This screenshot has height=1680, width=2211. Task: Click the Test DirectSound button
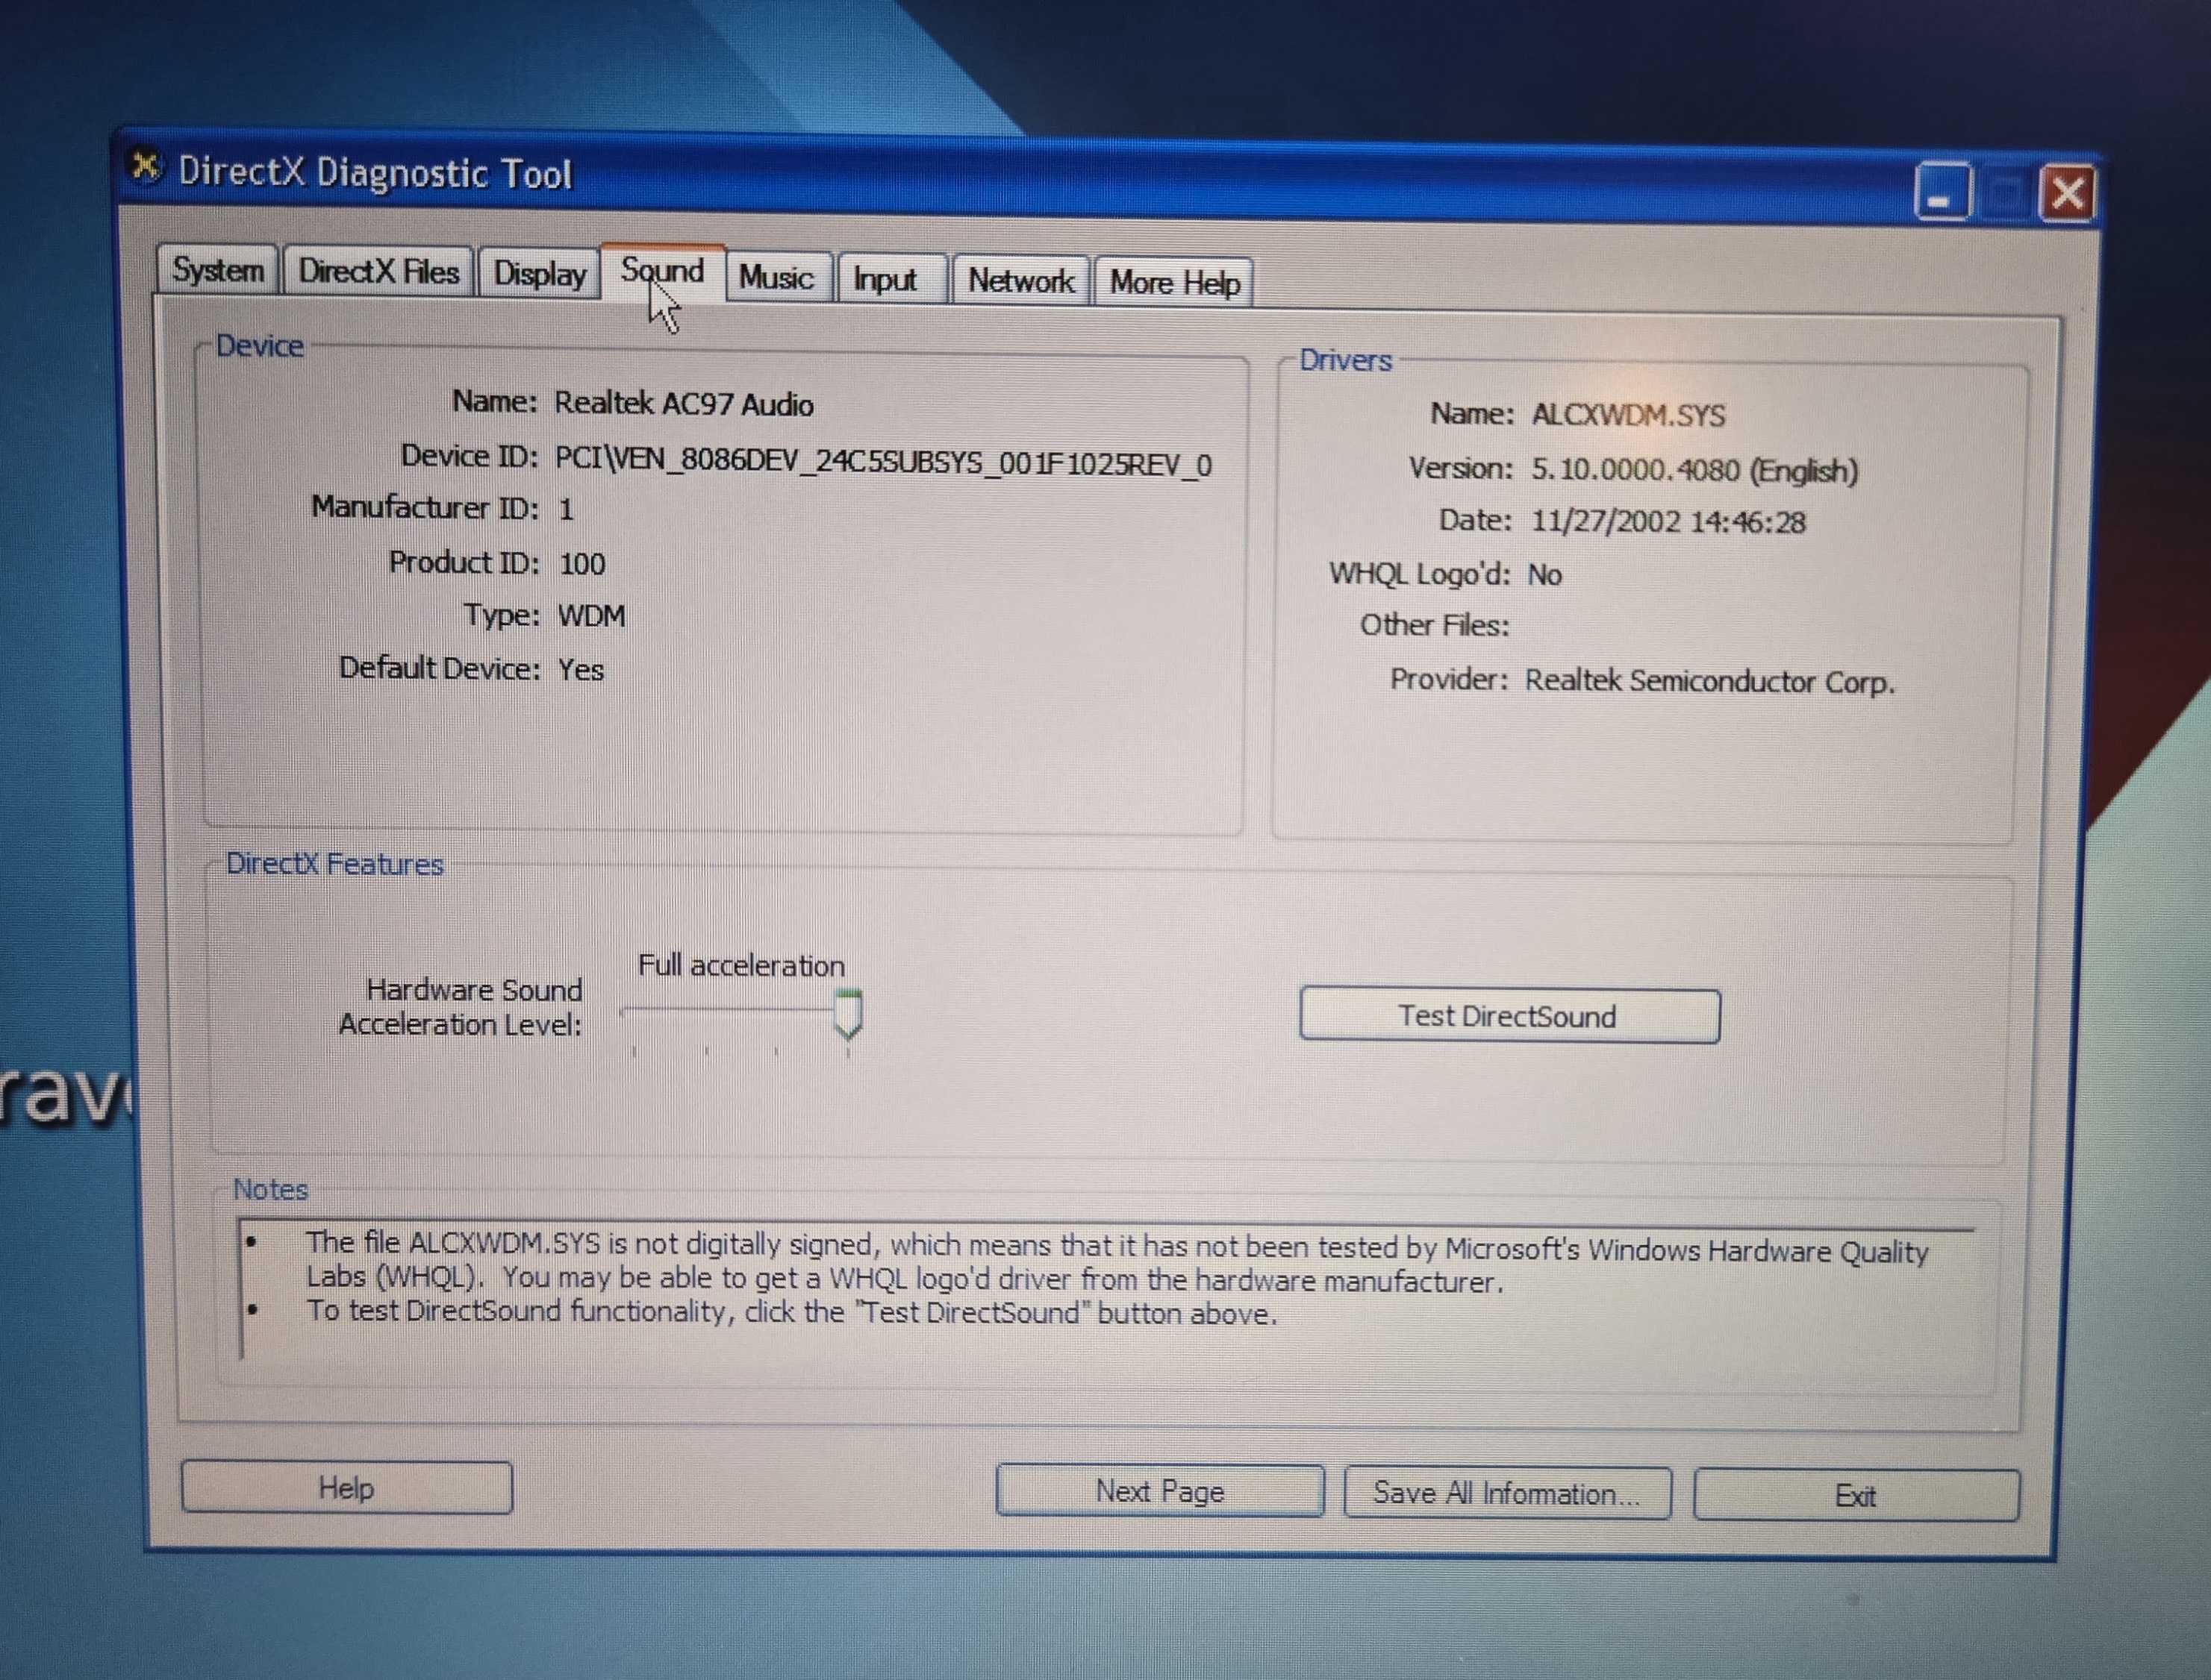click(1509, 1016)
